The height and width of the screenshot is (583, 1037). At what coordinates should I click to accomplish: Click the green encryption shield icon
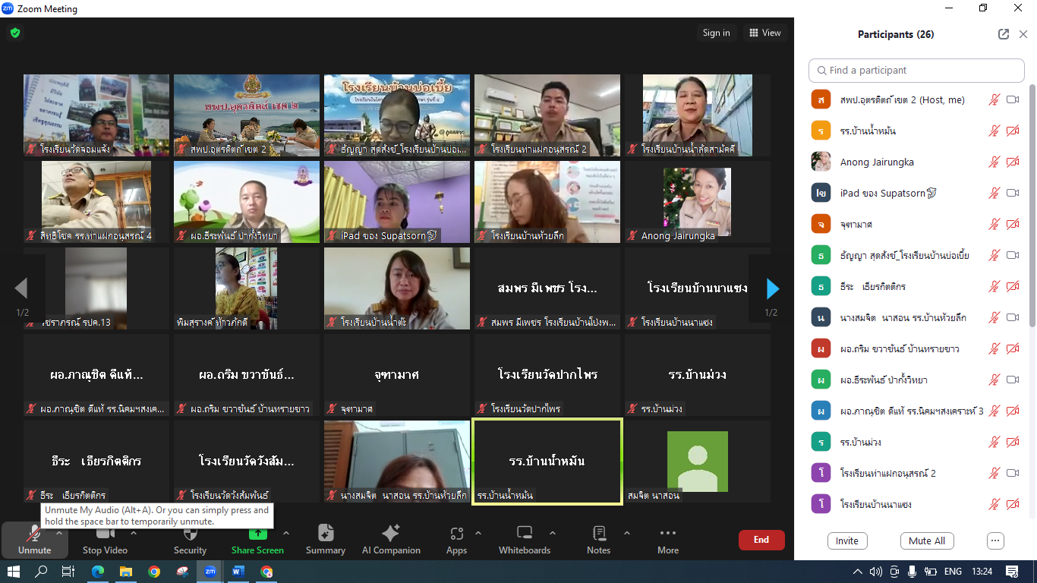(15, 33)
